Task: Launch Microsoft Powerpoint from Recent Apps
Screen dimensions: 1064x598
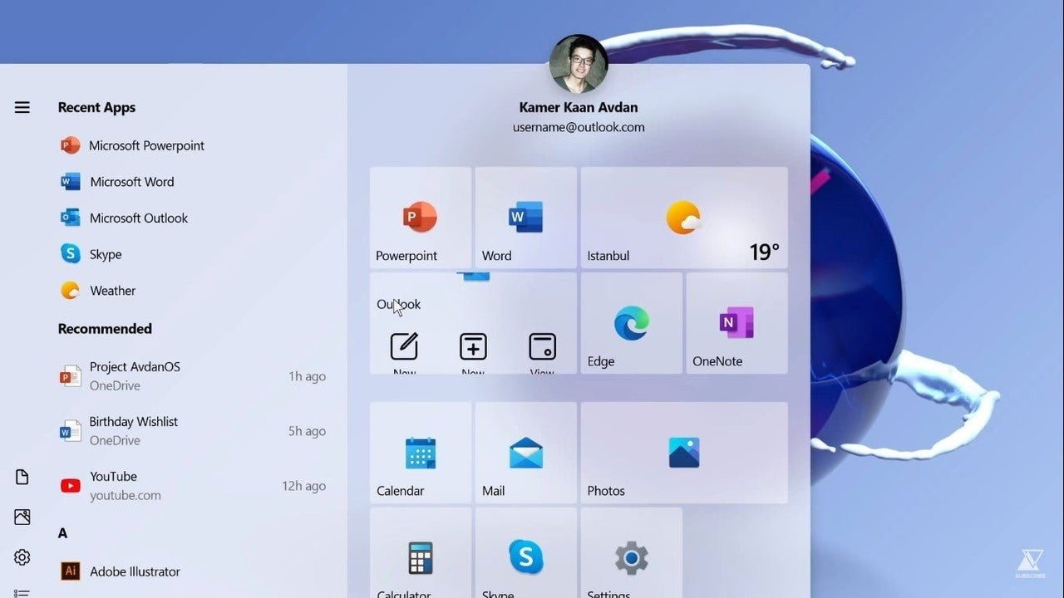Action: tap(132, 145)
